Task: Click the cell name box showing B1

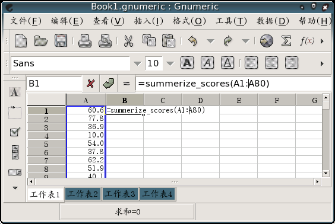Action: [54, 84]
